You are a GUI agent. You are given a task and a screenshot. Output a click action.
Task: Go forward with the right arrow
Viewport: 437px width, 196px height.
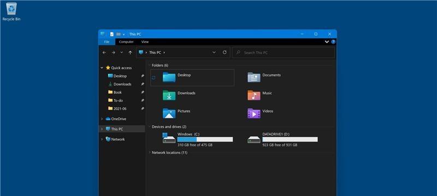[113, 52]
